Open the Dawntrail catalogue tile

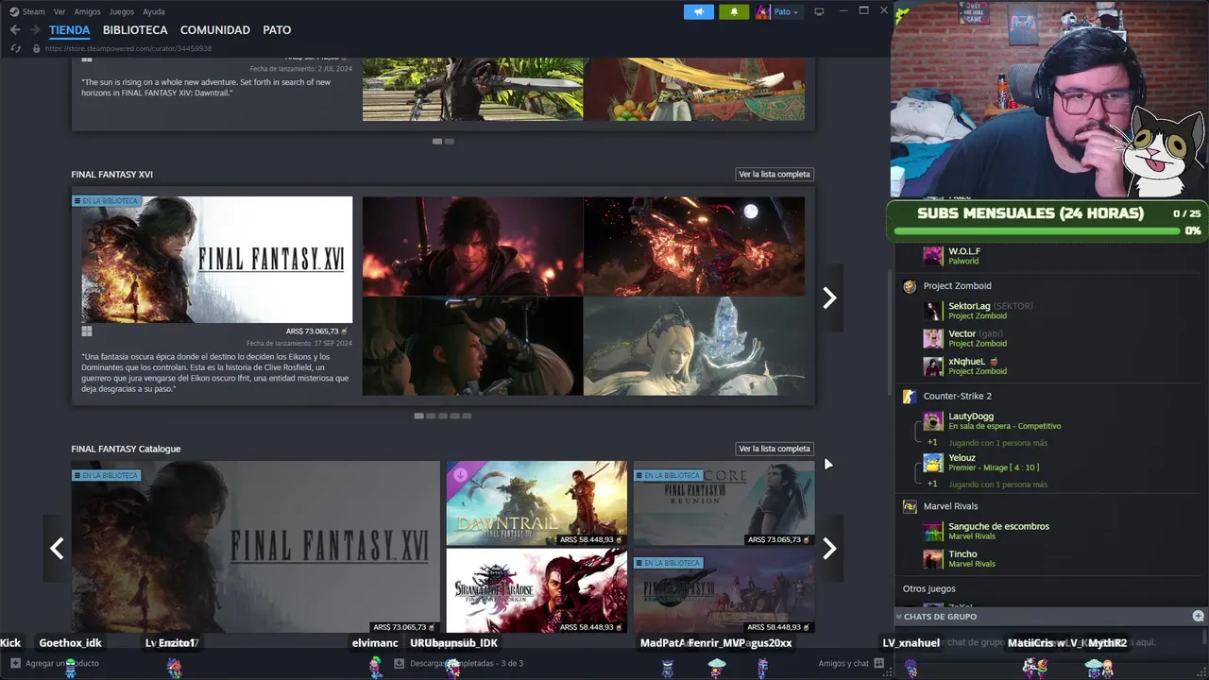click(x=536, y=503)
